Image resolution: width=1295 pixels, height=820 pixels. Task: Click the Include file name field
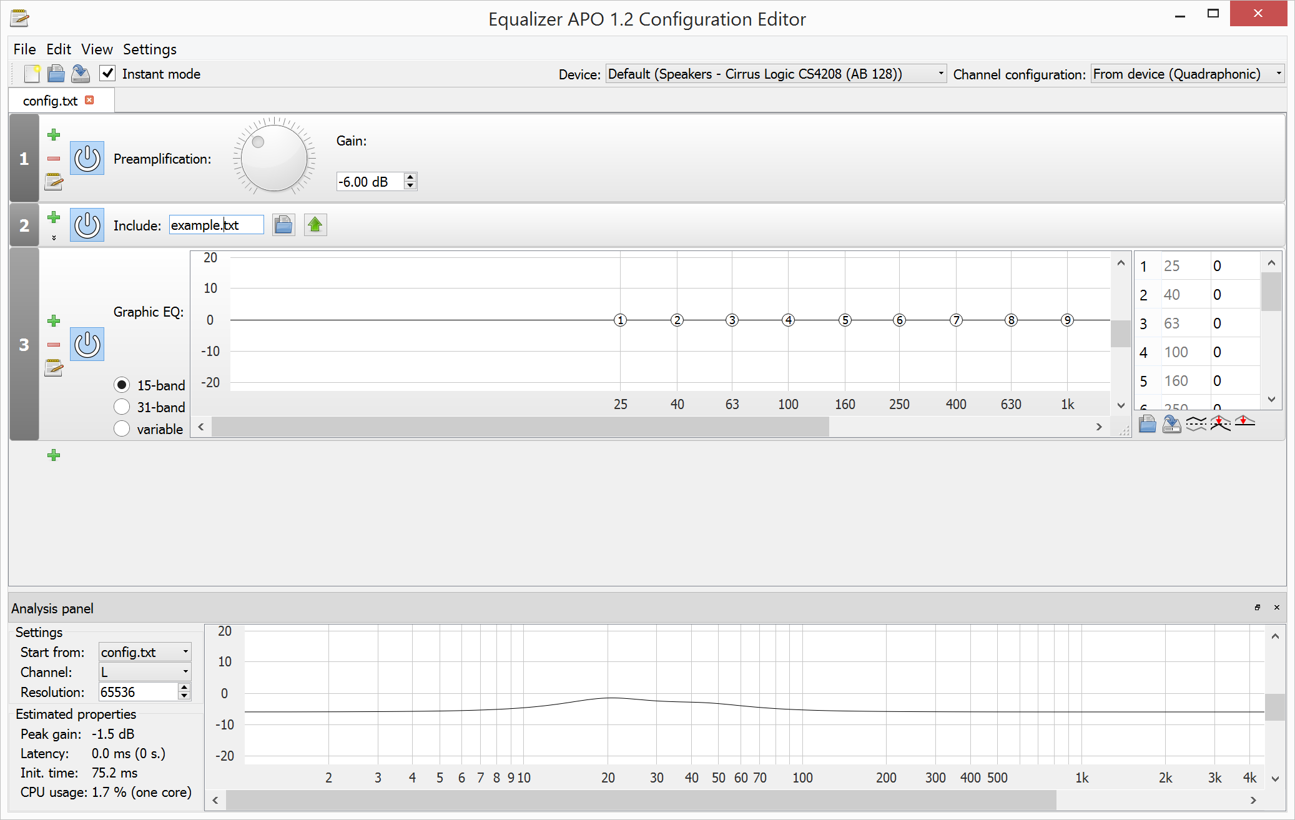(x=217, y=225)
